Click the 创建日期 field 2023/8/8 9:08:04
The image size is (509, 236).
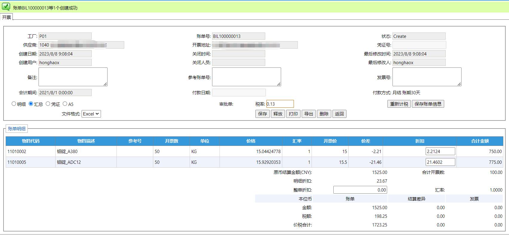pyautogui.click(x=65, y=54)
